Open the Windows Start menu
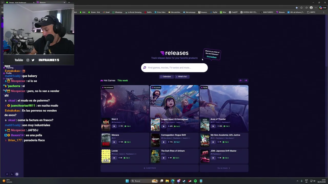 tap(127, 181)
